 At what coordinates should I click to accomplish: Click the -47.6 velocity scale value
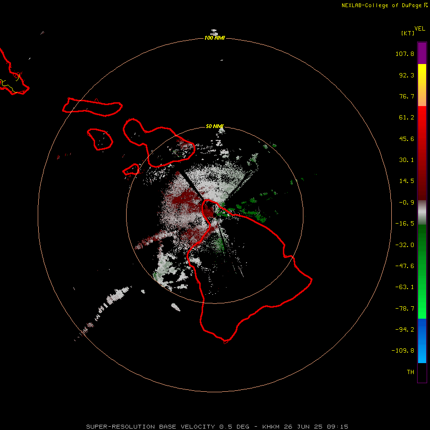click(405, 266)
